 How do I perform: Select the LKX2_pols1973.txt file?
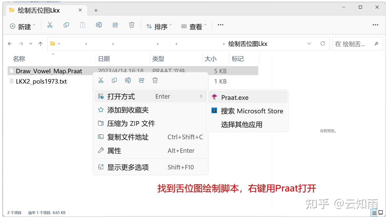coord(41,81)
